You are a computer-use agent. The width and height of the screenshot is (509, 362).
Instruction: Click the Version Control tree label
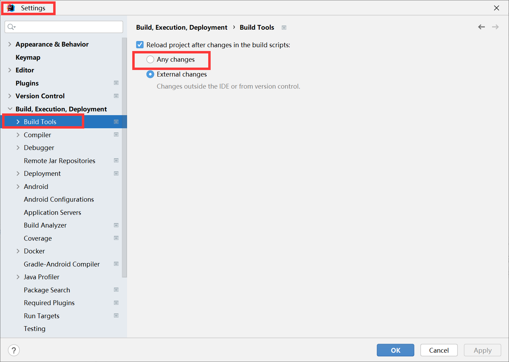click(x=40, y=96)
